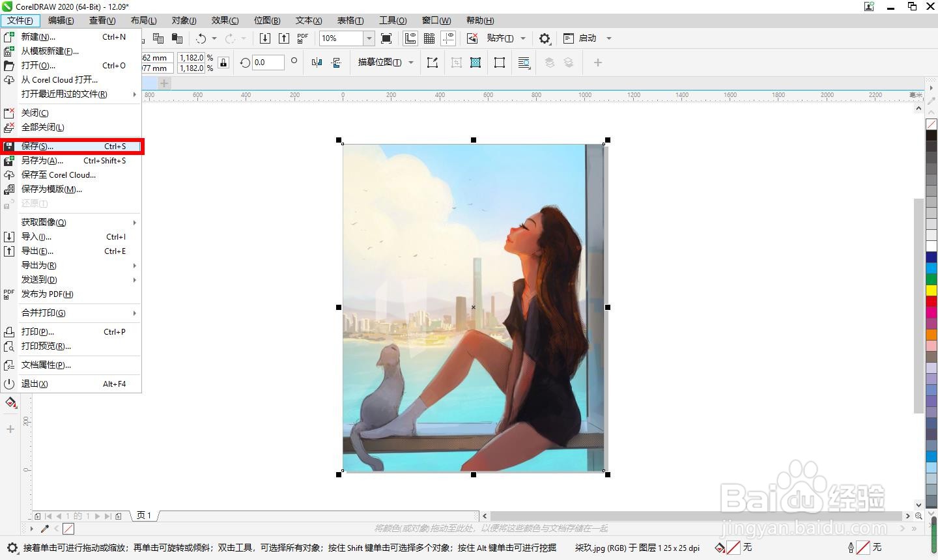
Task: Open the Effects (效果) menu
Action: [x=225, y=20]
